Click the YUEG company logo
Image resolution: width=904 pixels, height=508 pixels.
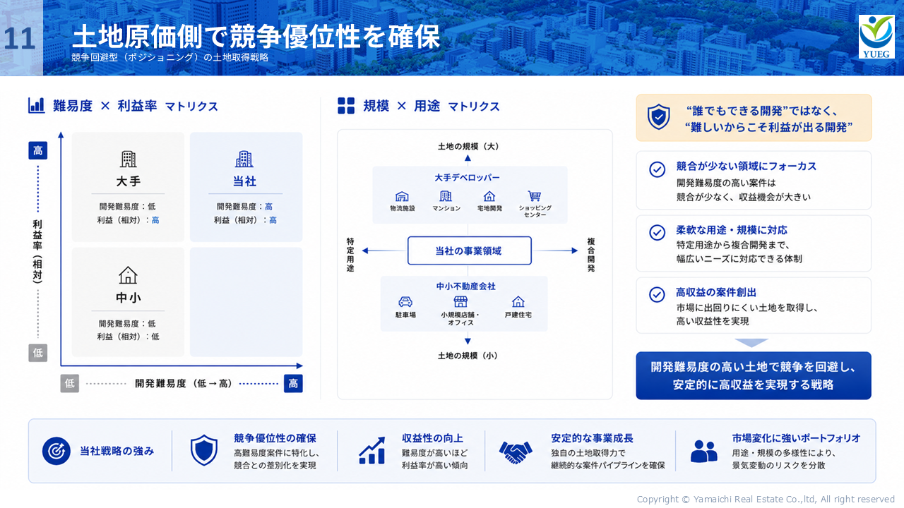[x=876, y=37]
